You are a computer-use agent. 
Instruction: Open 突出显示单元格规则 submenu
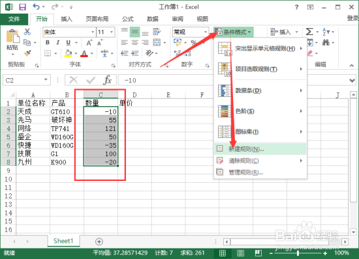click(x=260, y=49)
